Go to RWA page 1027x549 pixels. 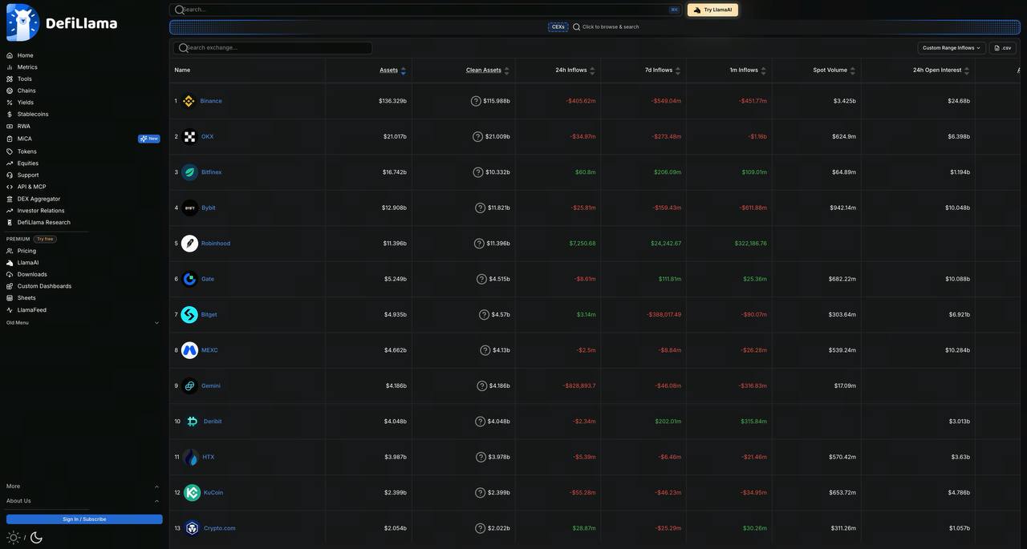pyautogui.click(x=24, y=126)
